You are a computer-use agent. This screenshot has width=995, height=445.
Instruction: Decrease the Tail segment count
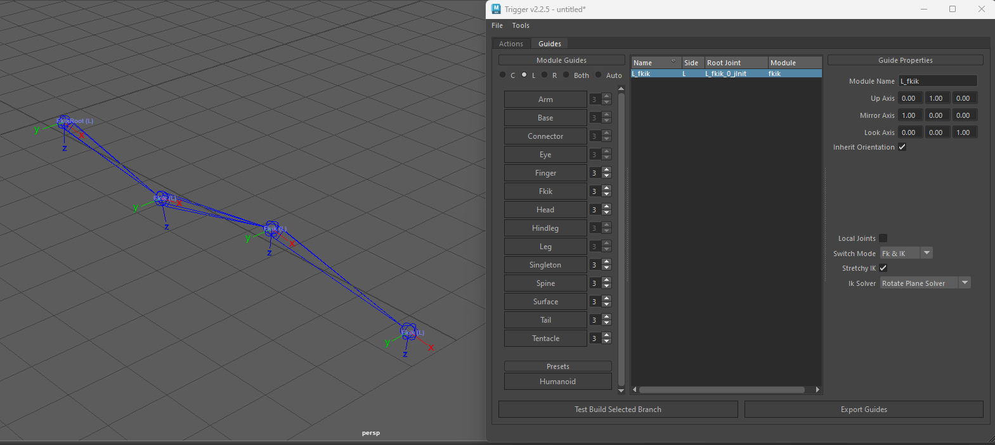[x=607, y=323]
